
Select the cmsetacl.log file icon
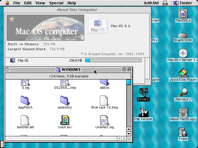click(x=104, y=120)
